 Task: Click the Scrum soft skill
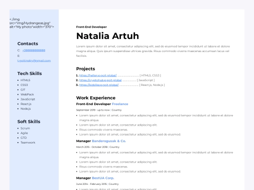click(x=25, y=128)
